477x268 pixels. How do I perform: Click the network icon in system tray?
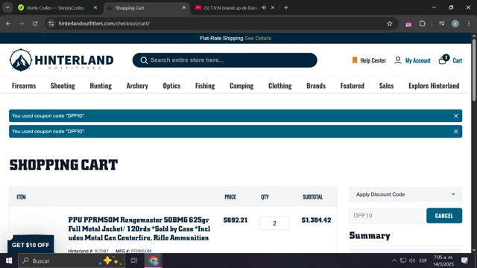click(x=403, y=261)
